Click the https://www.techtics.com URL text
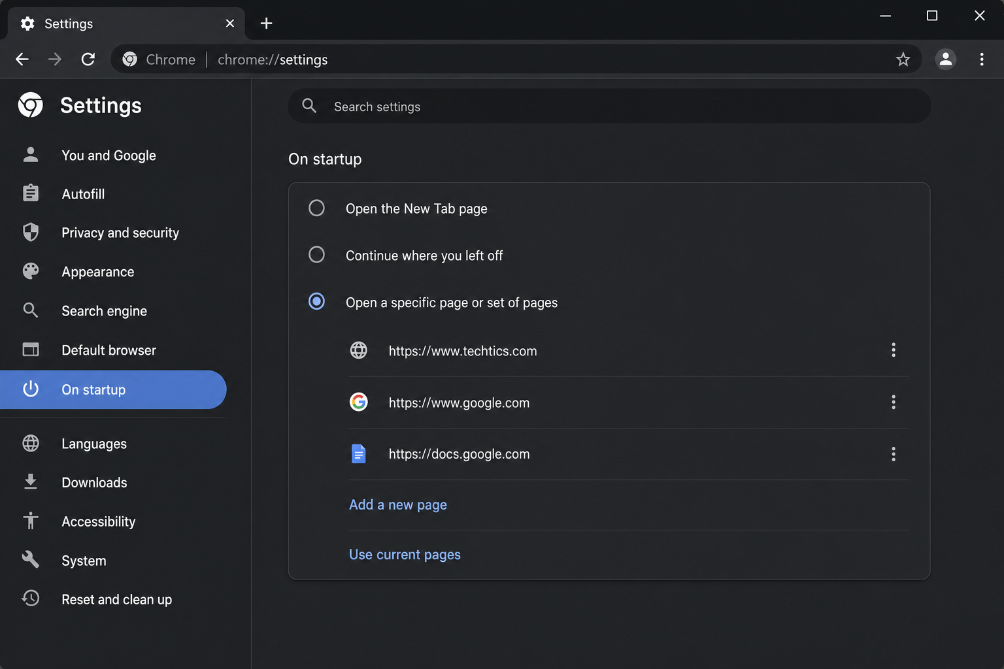1004x669 pixels. click(463, 351)
